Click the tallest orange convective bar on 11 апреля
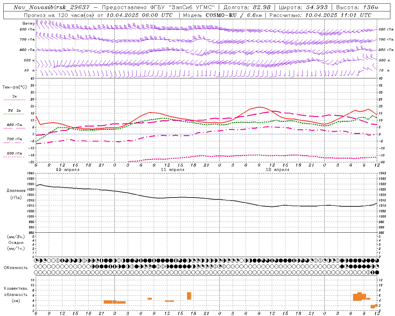This screenshot has height=316, width=395. [189, 296]
